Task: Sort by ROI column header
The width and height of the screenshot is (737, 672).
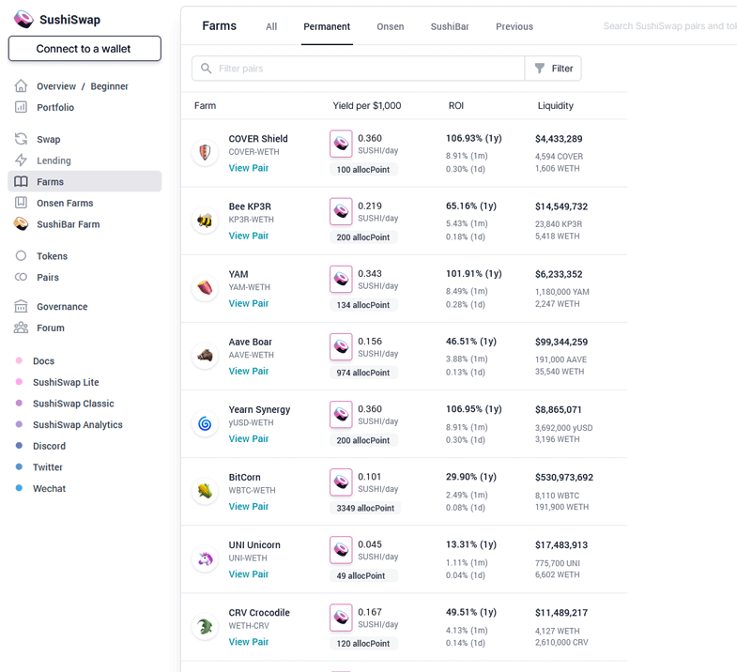Action: (x=456, y=106)
